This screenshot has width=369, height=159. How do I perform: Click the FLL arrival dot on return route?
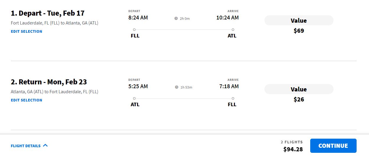coord(233,98)
